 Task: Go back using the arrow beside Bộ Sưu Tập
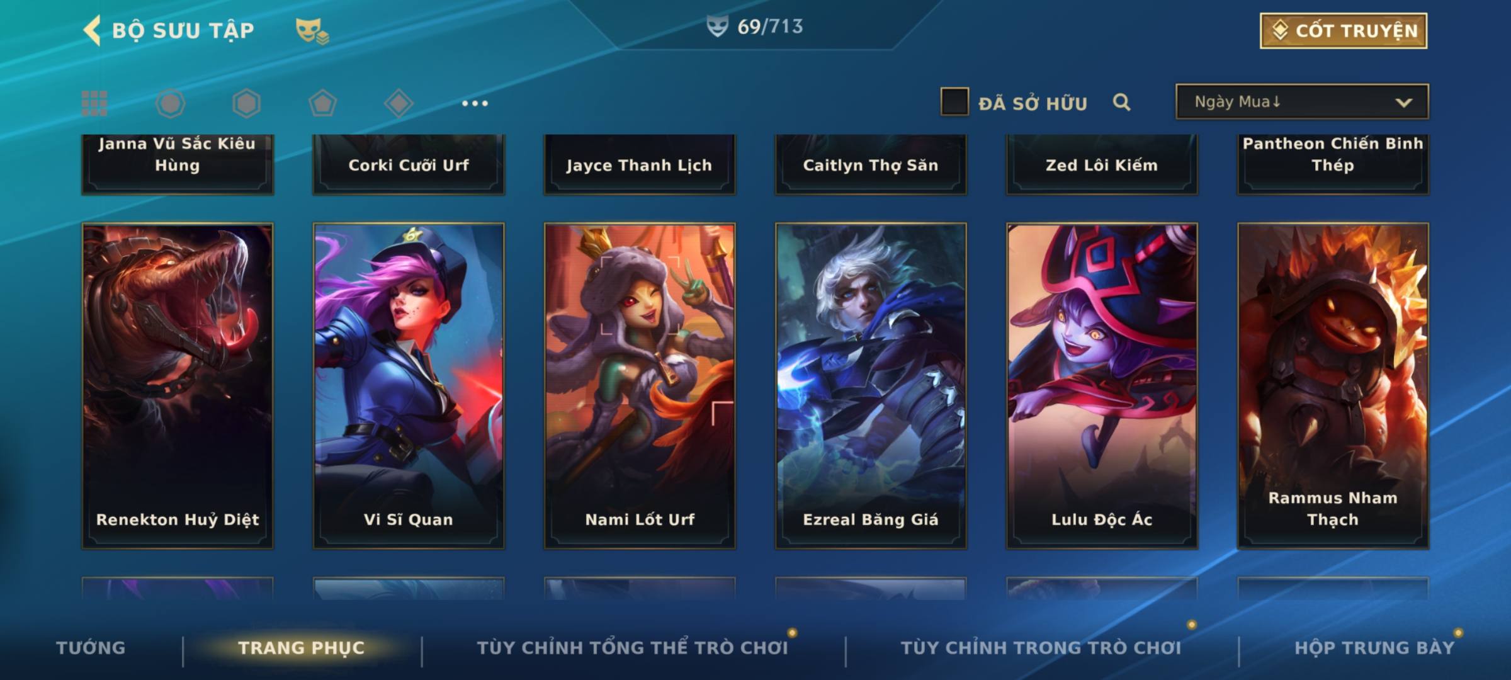[92, 30]
